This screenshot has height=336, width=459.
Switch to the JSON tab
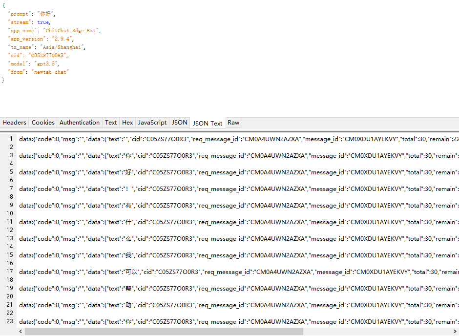[x=180, y=123]
